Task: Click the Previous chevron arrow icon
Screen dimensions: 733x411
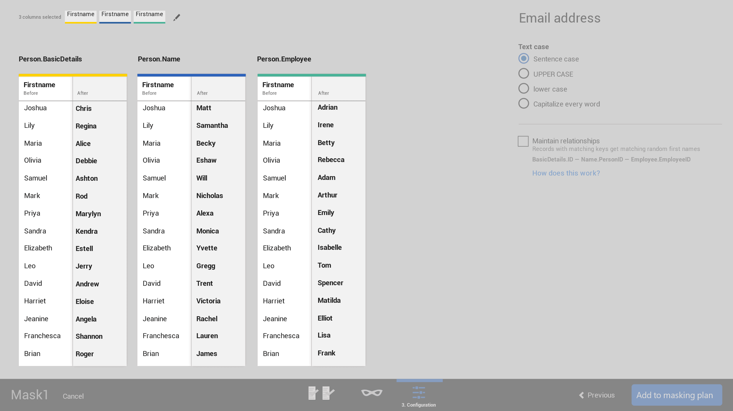Action: click(x=581, y=395)
